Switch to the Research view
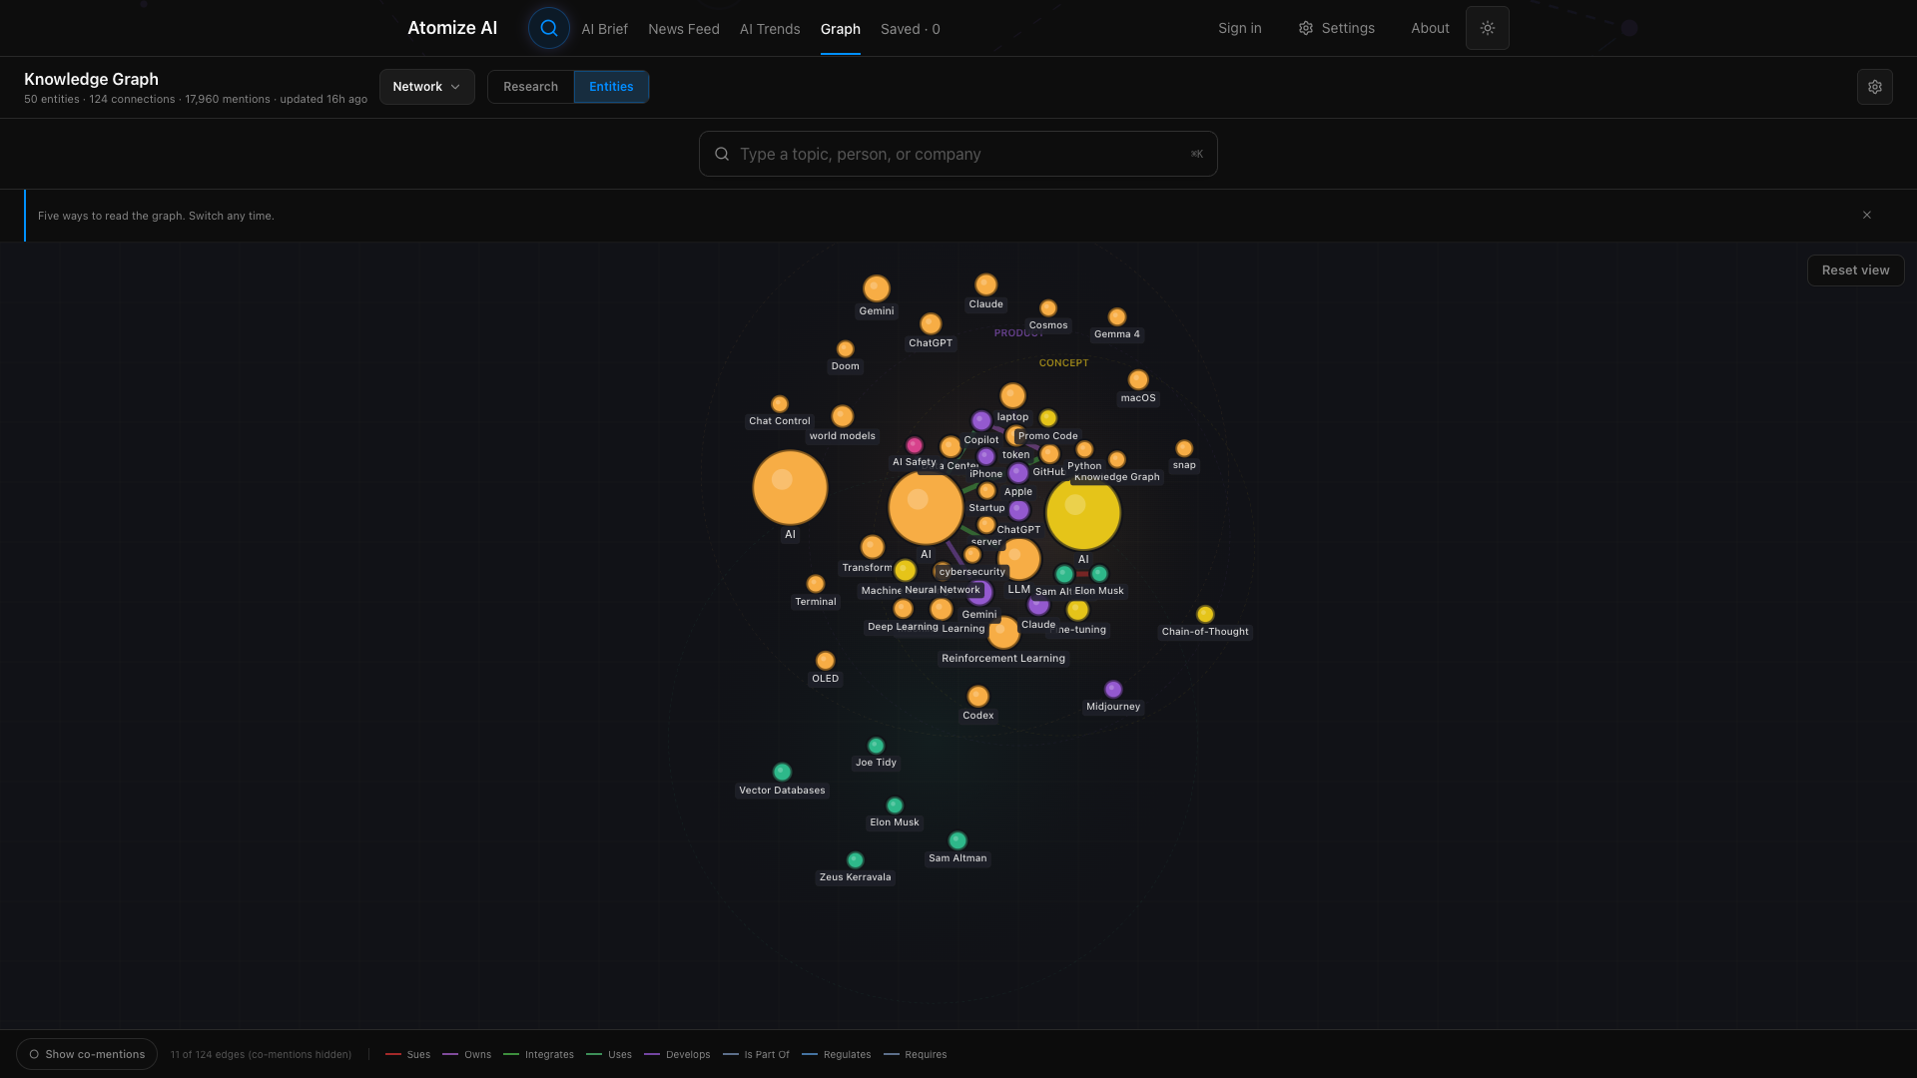The width and height of the screenshot is (1917, 1078). pyautogui.click(x=530, y=87)
